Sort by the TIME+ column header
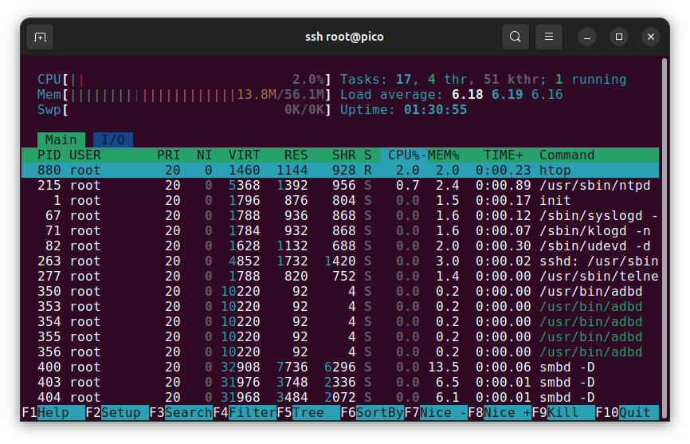The image size is (690, 444). pos(504,155)
